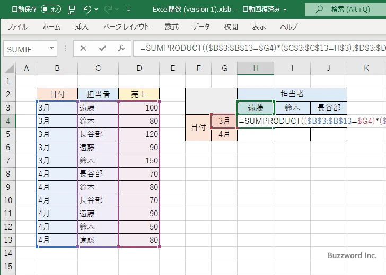Viewport: 386px width, 275px height.
Task: Open the Quick Access Toolbar customize arrow
Action: click(x=128, y=10)
